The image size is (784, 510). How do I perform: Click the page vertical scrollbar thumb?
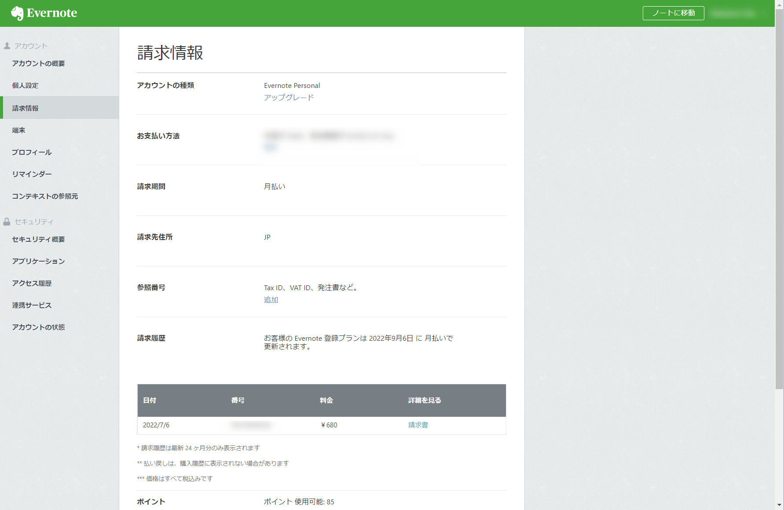[x=779, y=199]
